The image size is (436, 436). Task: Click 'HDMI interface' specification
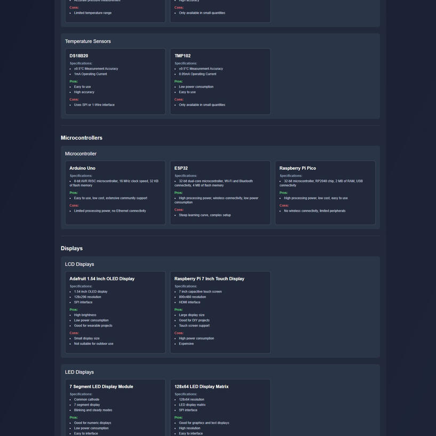click(189, 302)
